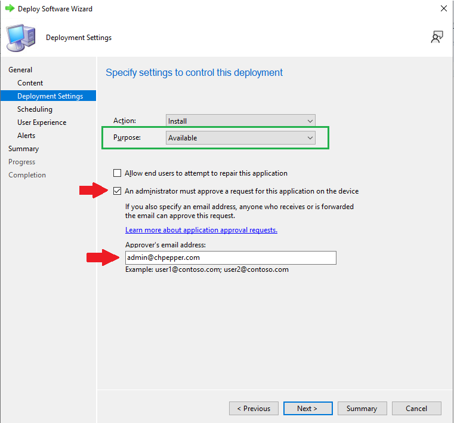This screenshot has width=454, height=423.
Task: Click the Approver's email address field
Action: coord(231,258)
